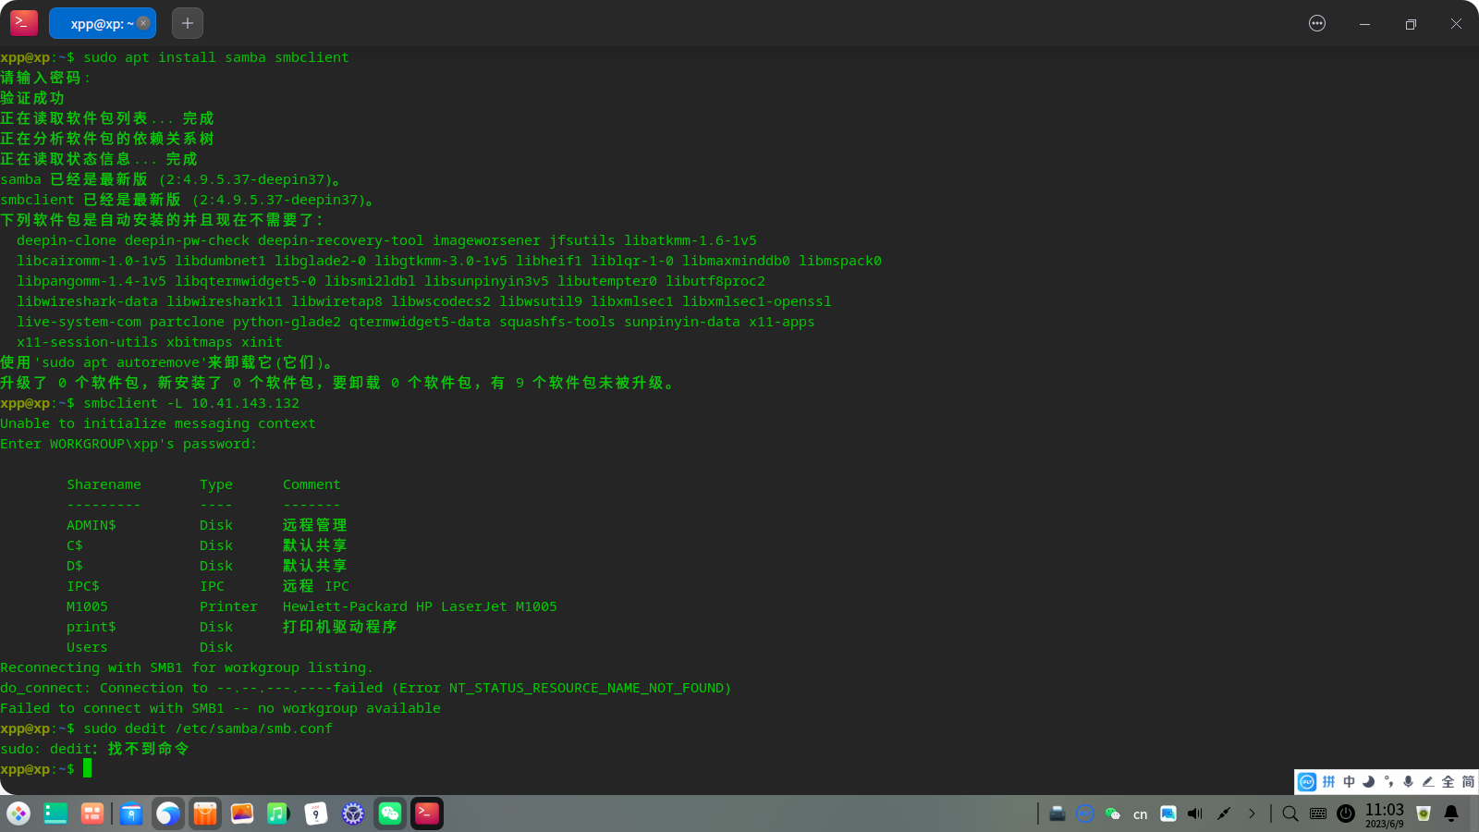Open the onscreen keyboard tray icon

(1318, 814)
